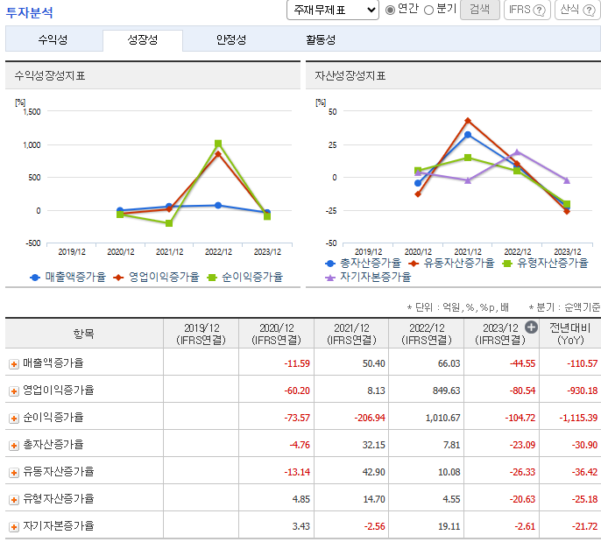Click the 투자분석 heading

tap(30, 12)
